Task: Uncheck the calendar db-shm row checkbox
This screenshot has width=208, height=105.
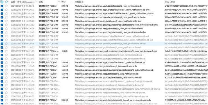Action: click(2, 17)
